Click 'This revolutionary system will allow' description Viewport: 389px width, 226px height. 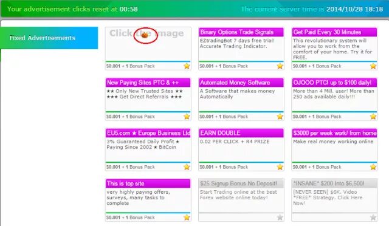coord(332,49)
